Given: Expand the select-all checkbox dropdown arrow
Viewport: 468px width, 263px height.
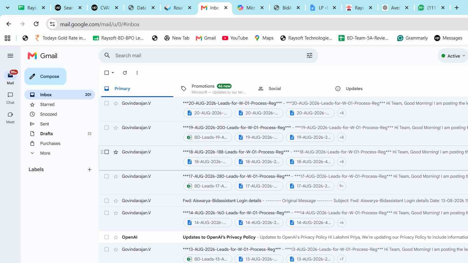Looking at the screenshot, I should 113,73.
